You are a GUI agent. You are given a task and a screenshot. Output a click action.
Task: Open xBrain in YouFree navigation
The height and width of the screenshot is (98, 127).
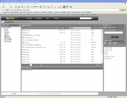pos(57,18)
